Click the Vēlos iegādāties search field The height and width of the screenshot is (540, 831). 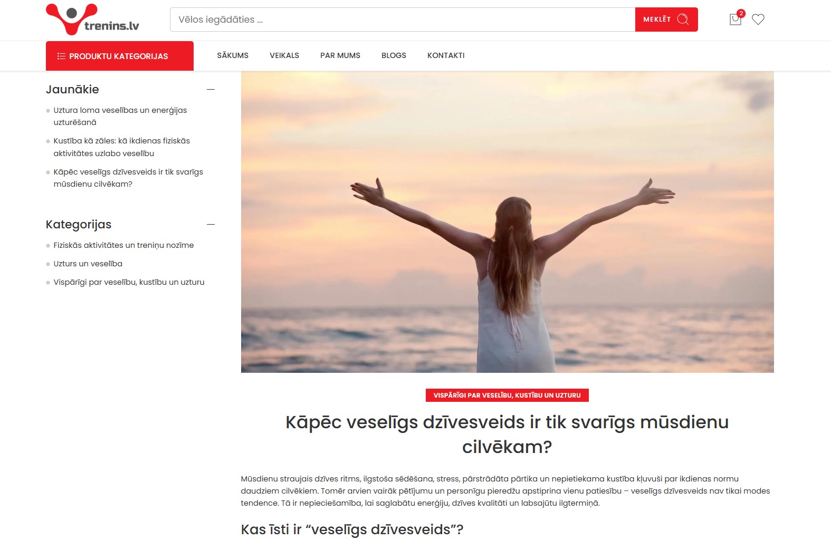[x=403, y=20]
